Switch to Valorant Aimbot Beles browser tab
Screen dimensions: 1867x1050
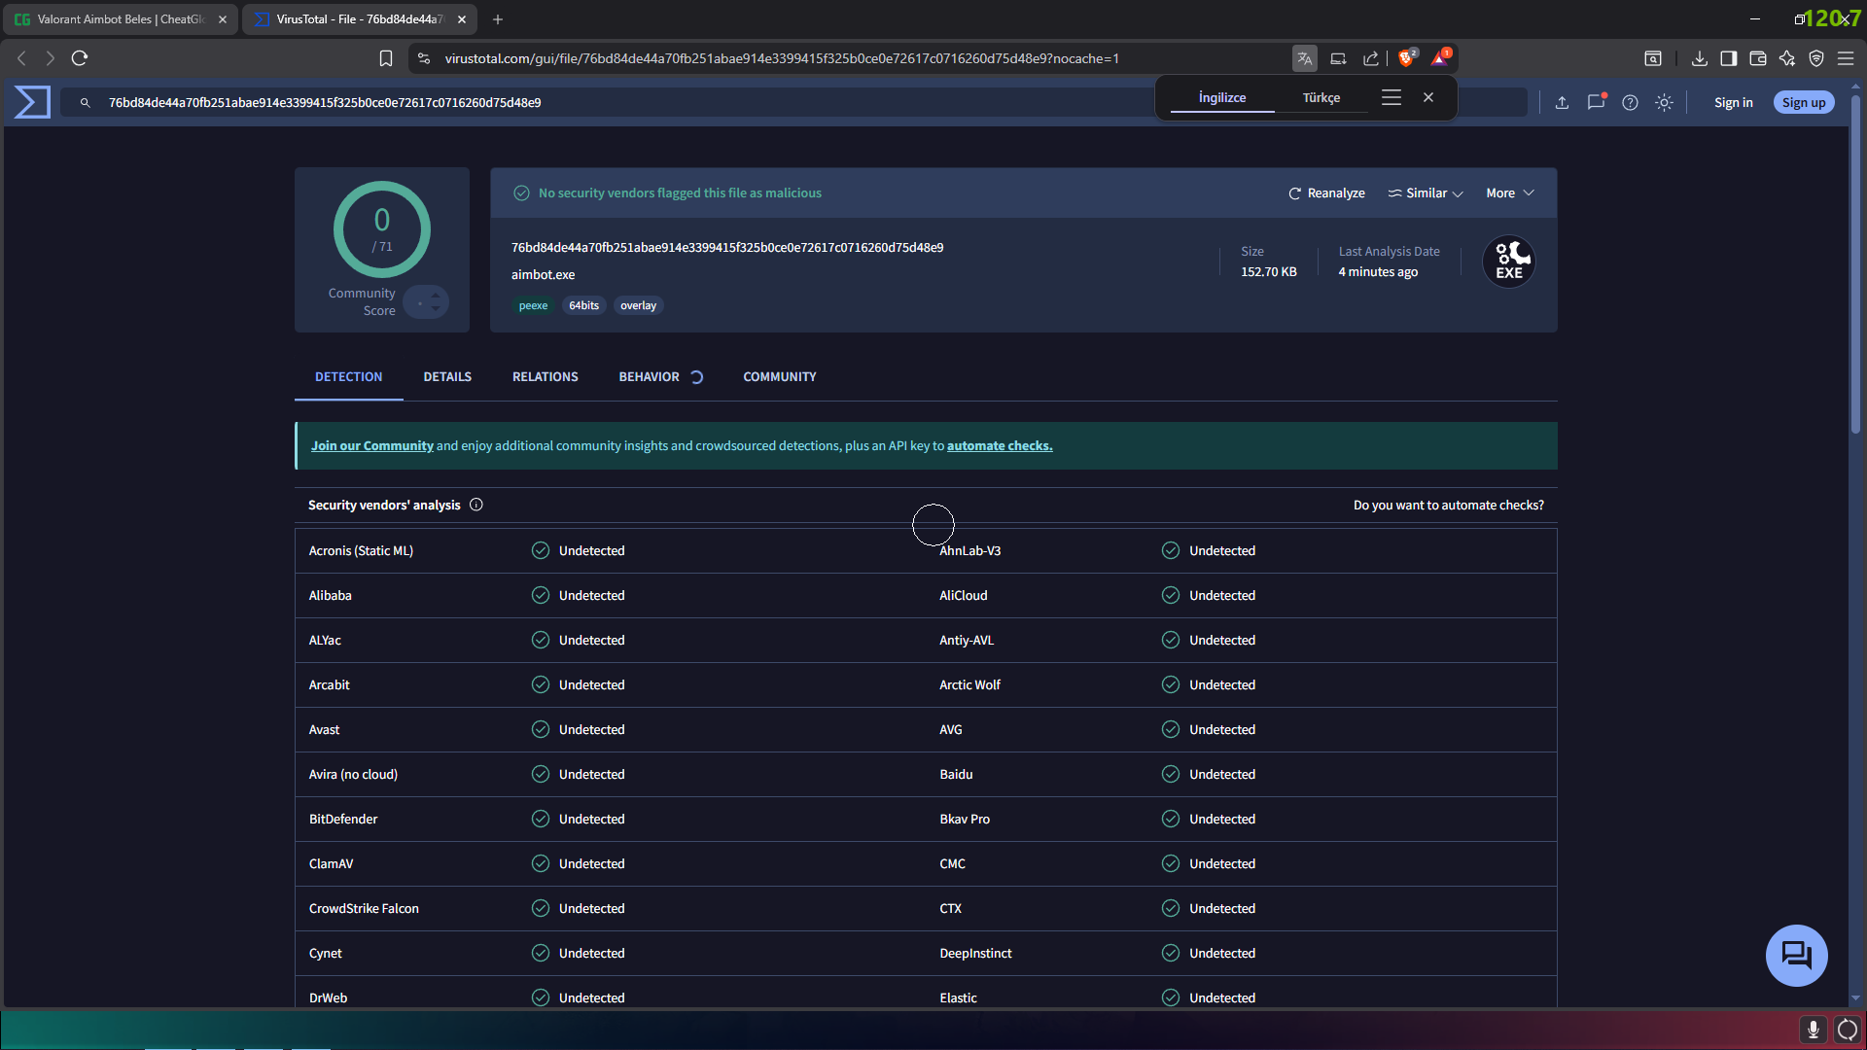(121, 19)
